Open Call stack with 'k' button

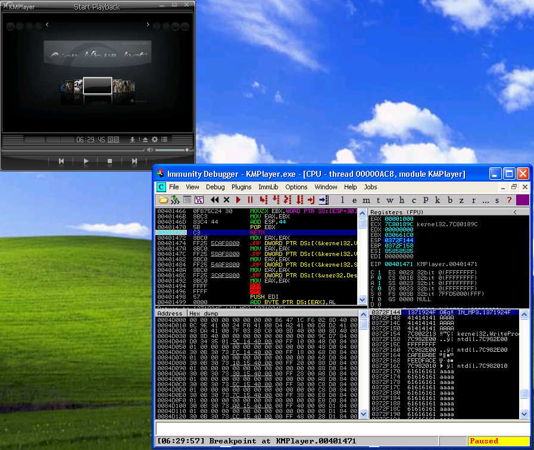click(438, 200)
